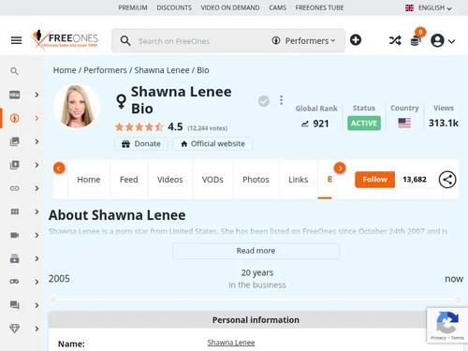Open DISCOUNTS in the top menu
The width and height of the screenshot is (468, 351).
click(174, 7)
